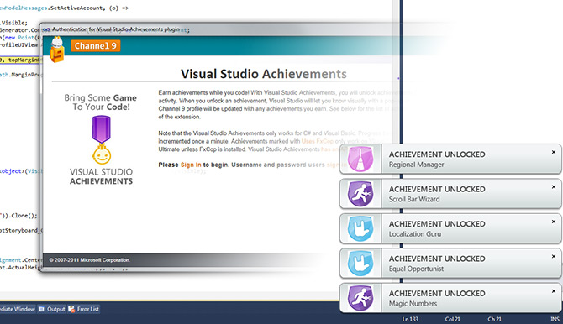Open the Immediate Window tab
563x324 pixels.
click(x=18, y=309)
